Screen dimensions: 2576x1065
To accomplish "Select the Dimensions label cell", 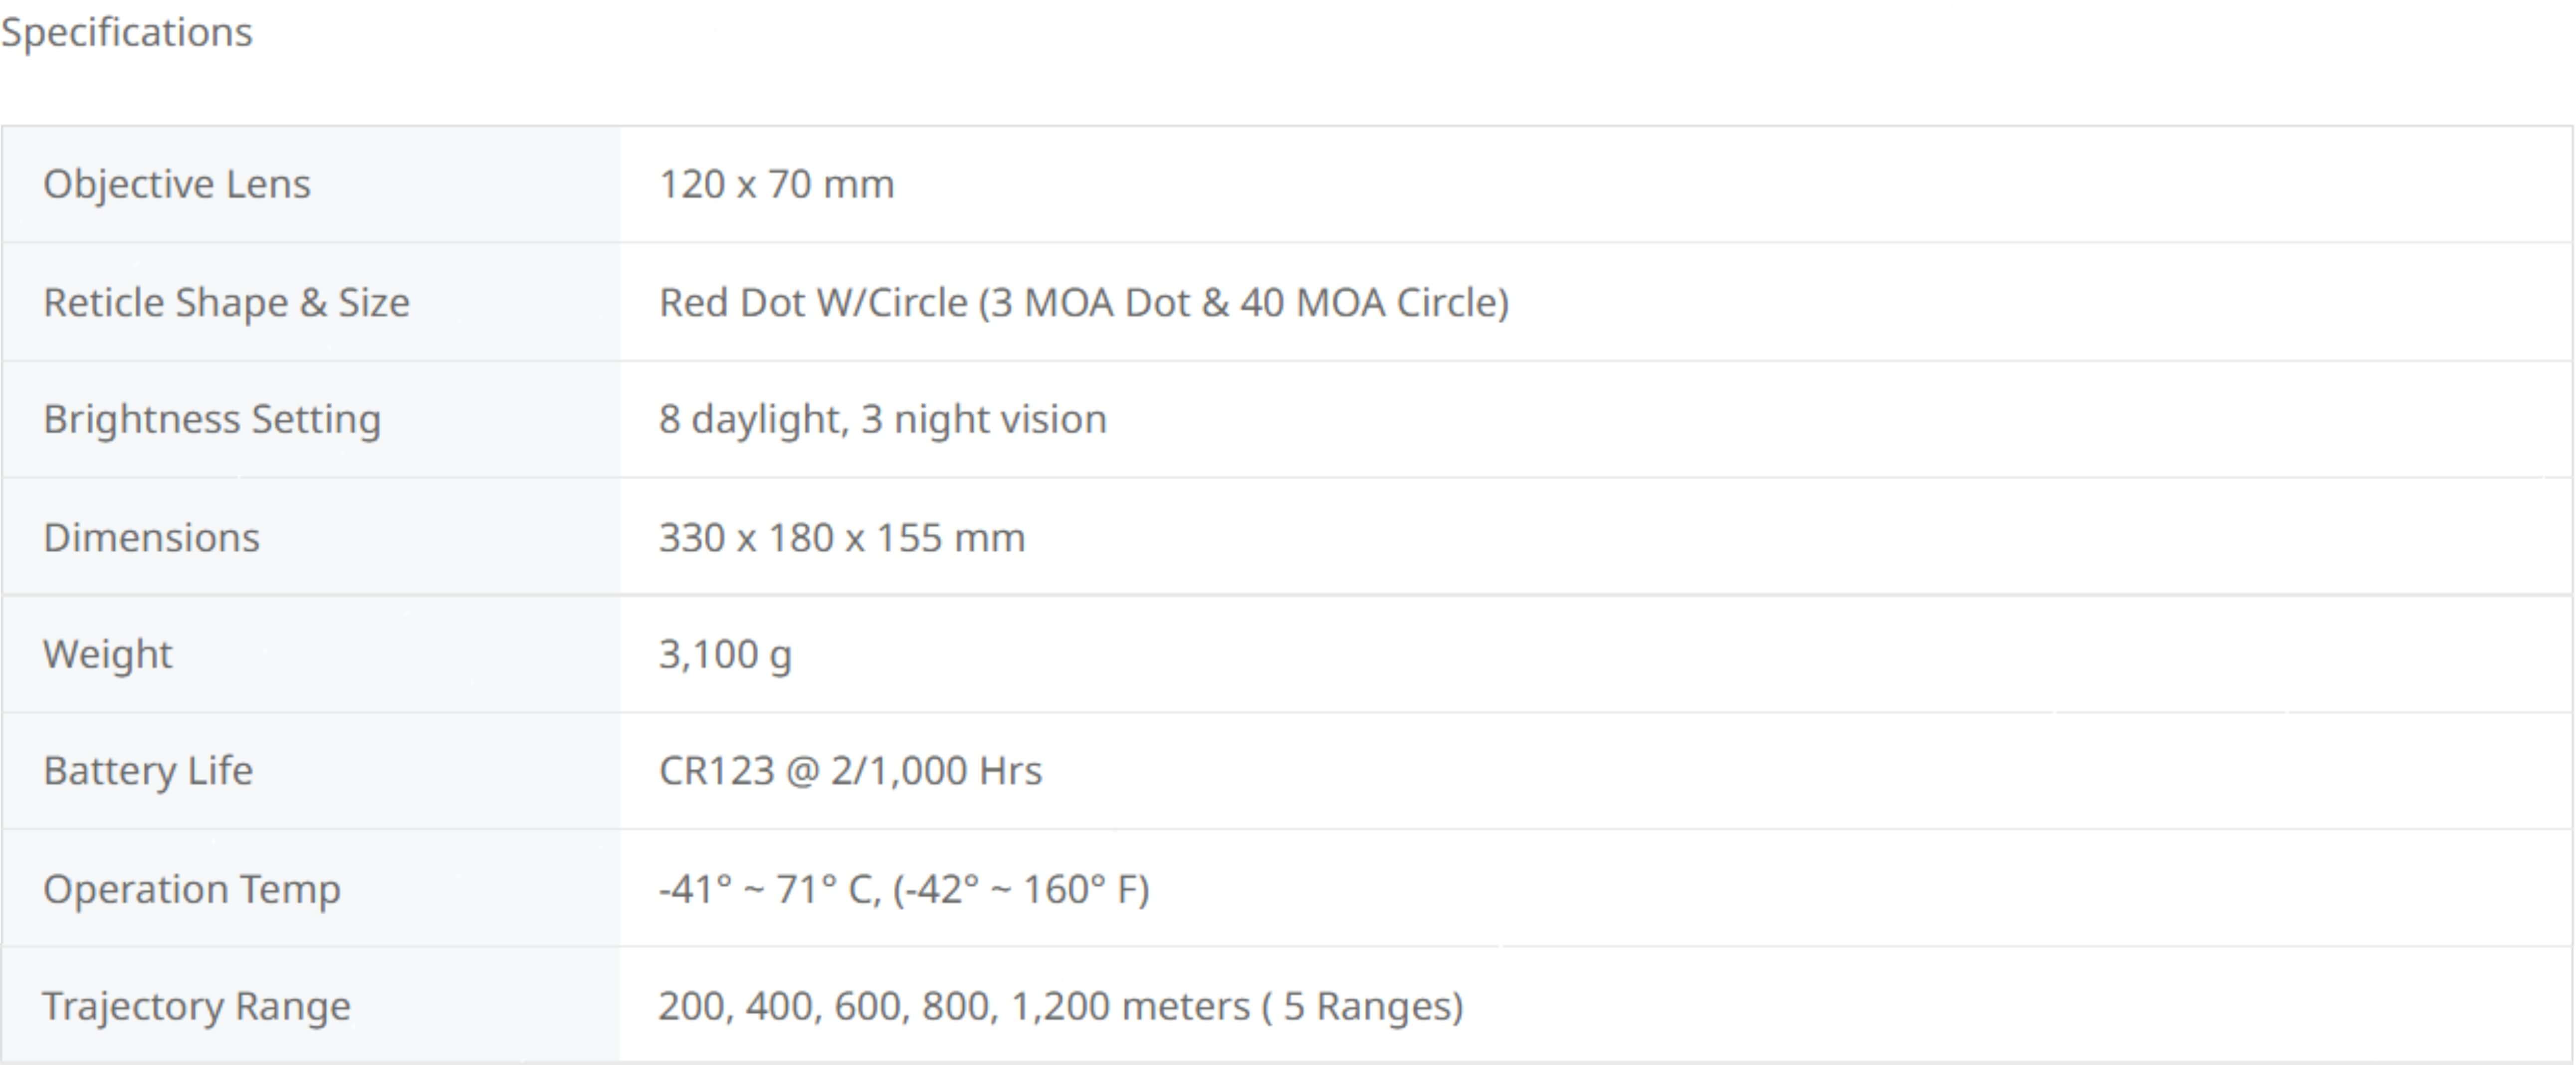I will 311,537.
